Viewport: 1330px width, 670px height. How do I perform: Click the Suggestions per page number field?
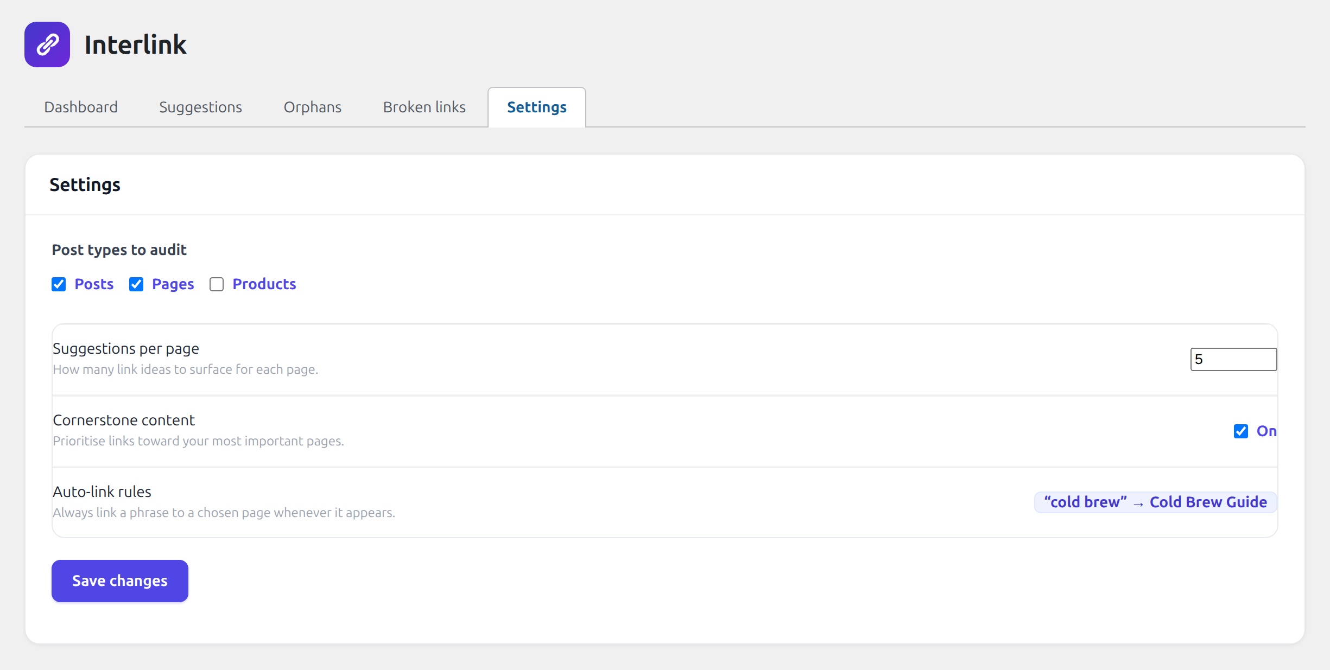[1233, 359]
